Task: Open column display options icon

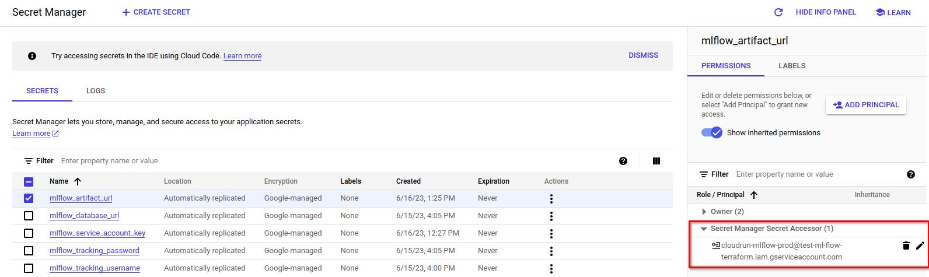Action: pos(656,161)
